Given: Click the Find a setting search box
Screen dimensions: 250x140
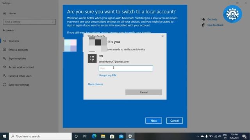Looking at the screenshot, I should [29, 22].
